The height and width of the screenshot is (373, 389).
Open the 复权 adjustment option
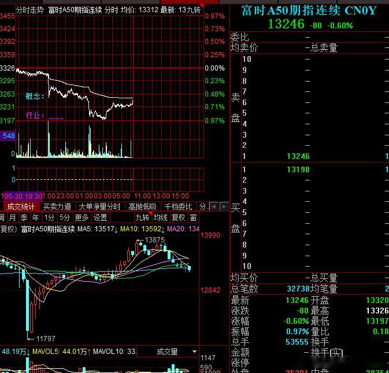click(178, 217)
